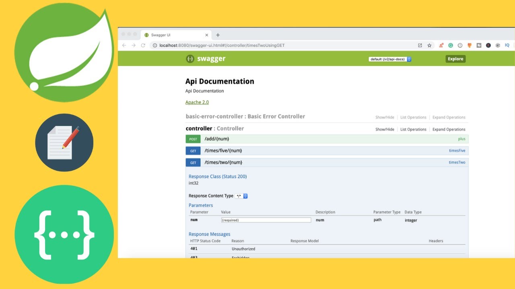The height and width of the screenshot is (289, 515).
Task: Click the 'timesTwo' operation name
Action: pyautogui.click(x=457, y=163)
